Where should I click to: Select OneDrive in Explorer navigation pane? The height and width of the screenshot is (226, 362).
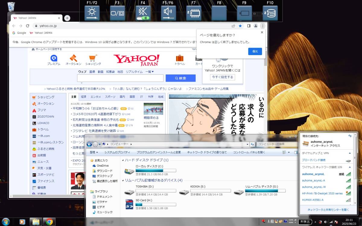(100, 165)
